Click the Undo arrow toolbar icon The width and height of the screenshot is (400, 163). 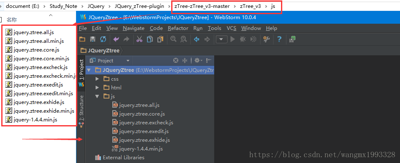pos(116,39)
